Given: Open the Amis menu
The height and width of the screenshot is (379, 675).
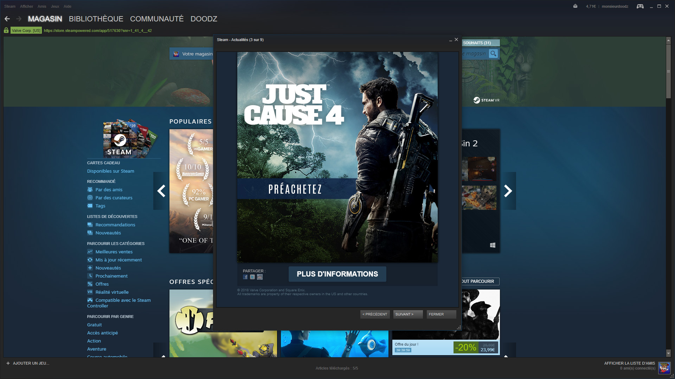Looking at the screenshot, I should tap(42, 6).
